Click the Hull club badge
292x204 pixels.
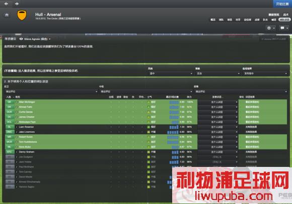tap(22, 15)
